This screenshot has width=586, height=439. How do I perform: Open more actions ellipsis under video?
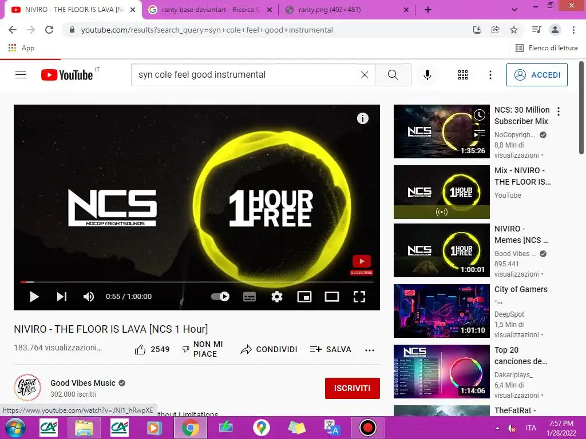click(369, 350)
